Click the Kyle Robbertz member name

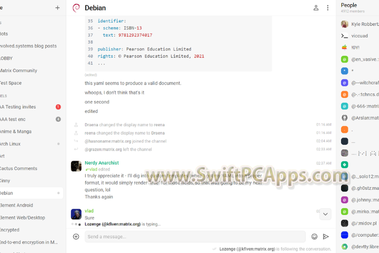(365, 24)
